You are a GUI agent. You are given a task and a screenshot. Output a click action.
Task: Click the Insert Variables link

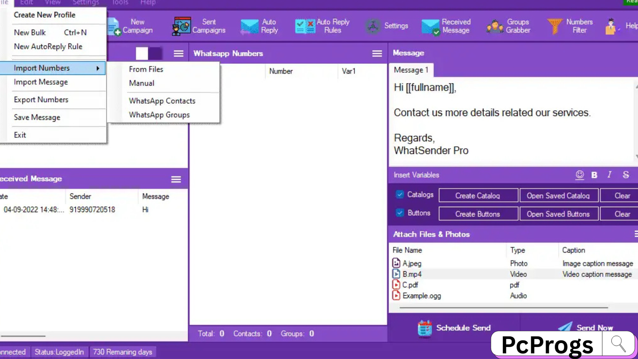(x=416, y=175)
